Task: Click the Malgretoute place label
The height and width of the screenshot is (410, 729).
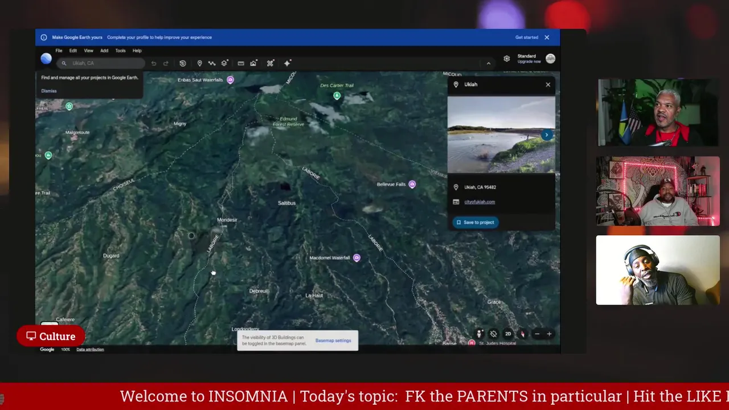Action: 77,133
